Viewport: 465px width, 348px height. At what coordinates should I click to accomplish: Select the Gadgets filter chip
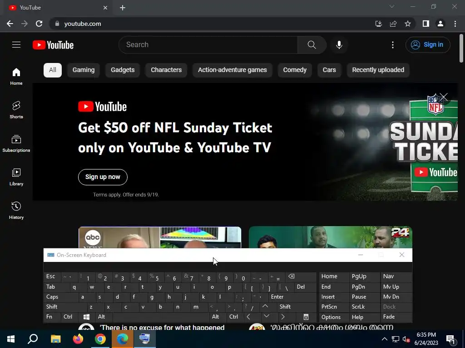(x=123, y=70)
